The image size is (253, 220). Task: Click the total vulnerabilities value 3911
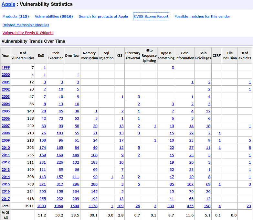pos(29,206)
